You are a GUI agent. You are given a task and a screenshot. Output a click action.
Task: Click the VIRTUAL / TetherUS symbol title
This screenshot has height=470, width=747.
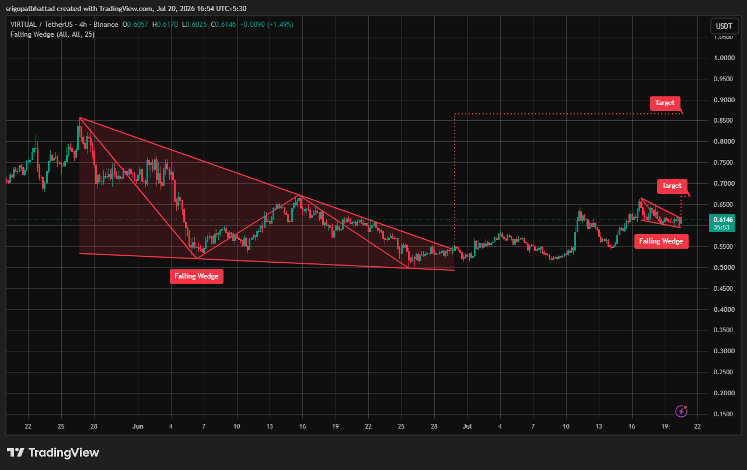point(43,25)
